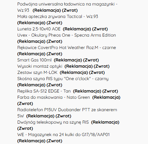Click Zwrot for Luneta 2.5-10x40 AOE
Image resolution: width=148 pixels, height=144 pixels.
click(x=100, y=29)
